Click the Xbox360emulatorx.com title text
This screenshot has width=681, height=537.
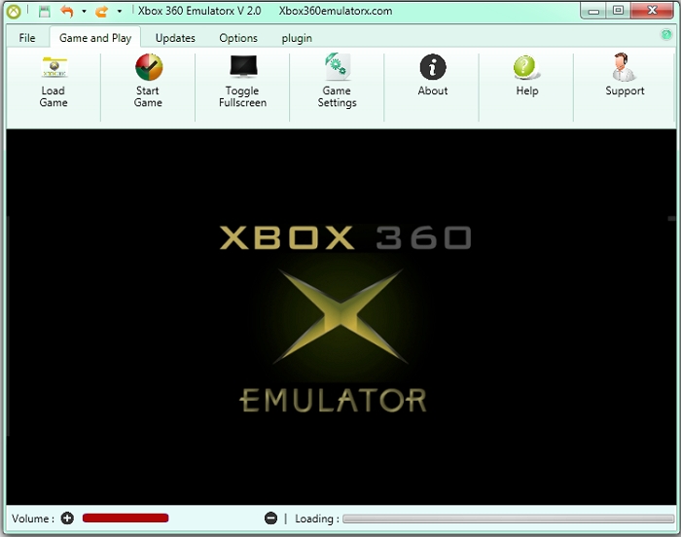pos(336,11)
